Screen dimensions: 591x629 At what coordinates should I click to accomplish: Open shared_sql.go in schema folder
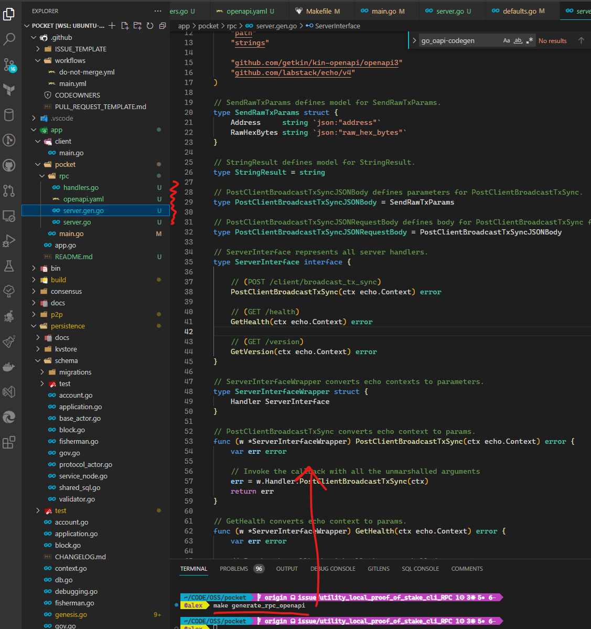79,487
